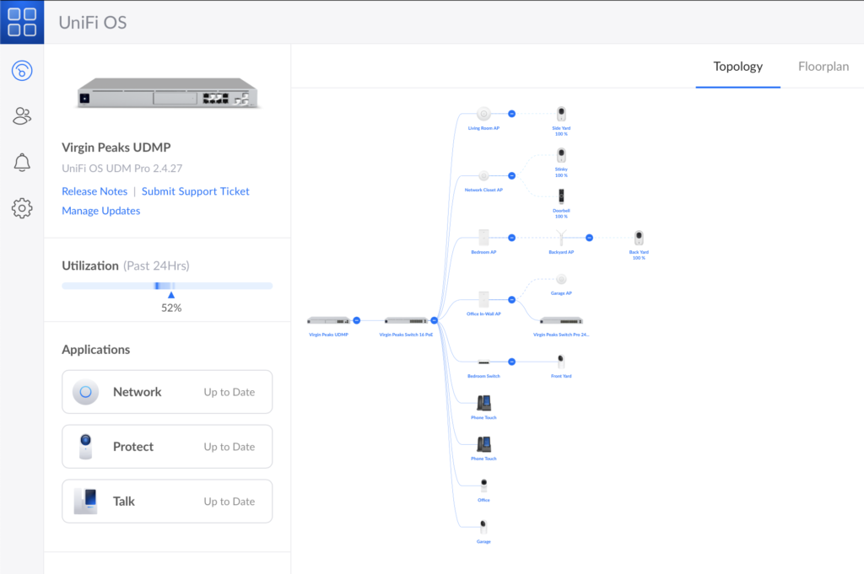864x574 pixels.
Task: Select the UniFi OS dashboard sidebar icon
Action: pyautogui.click(x=22, y=71)
